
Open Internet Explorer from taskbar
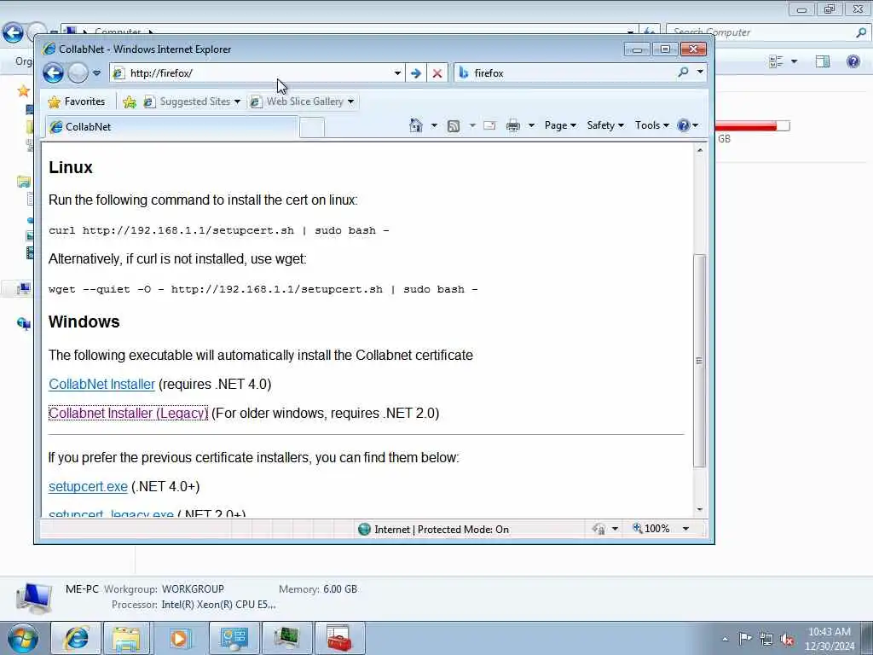point(77,638)
